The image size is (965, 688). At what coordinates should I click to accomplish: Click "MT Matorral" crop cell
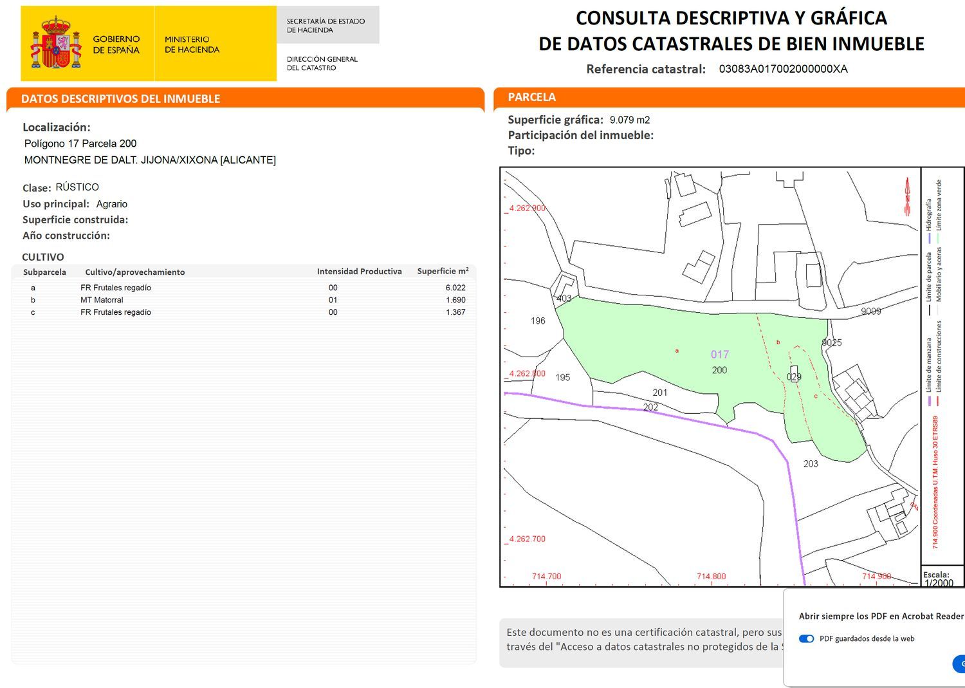(x=102, y=300)
